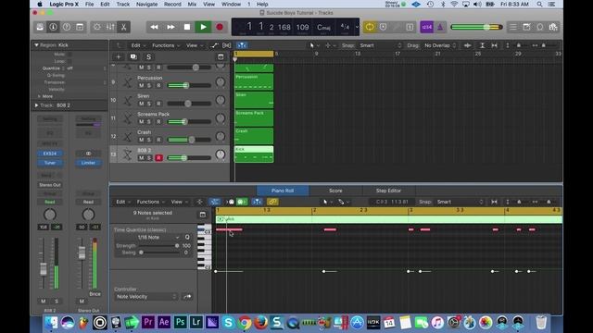
Task: Switch to the Piano Roll tab
Action: tap(283, 191)
